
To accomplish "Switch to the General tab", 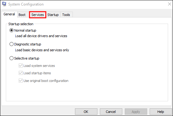I will [x=9, y=14].
